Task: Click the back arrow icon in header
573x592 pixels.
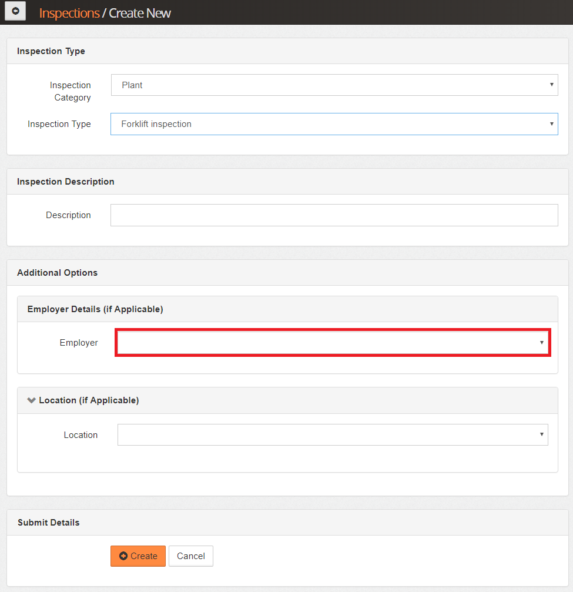Action: point(15,11)
